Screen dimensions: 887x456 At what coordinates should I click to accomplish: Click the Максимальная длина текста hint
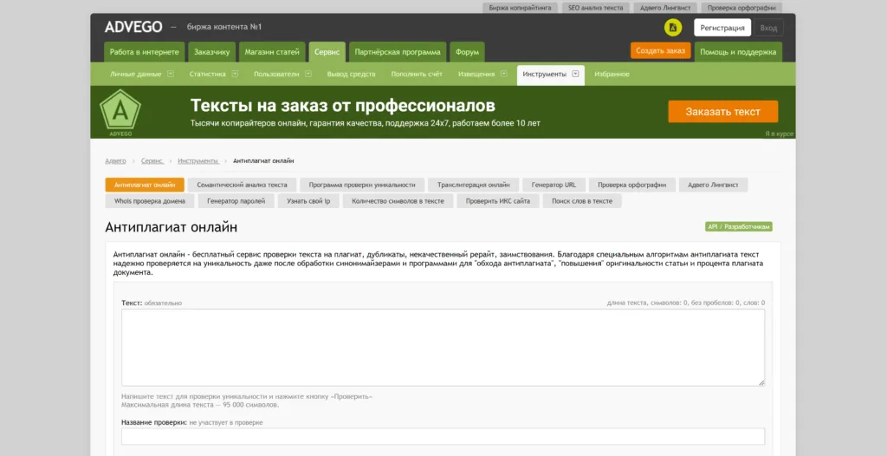(200, 405)
